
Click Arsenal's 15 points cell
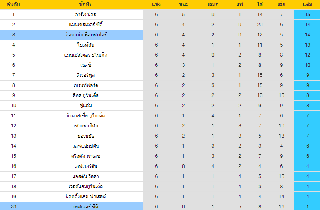(307, 15)
